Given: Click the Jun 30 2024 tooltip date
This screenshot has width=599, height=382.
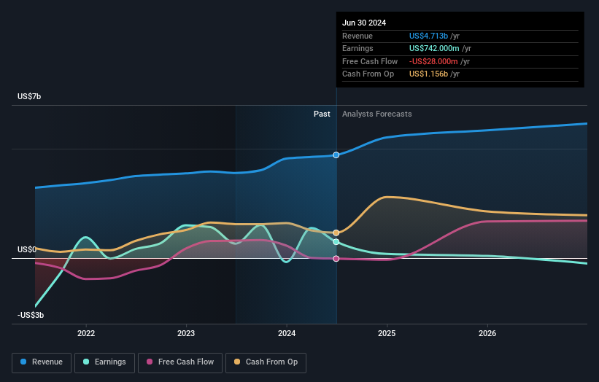Looking at the screenshot, I should coord(364,23).
